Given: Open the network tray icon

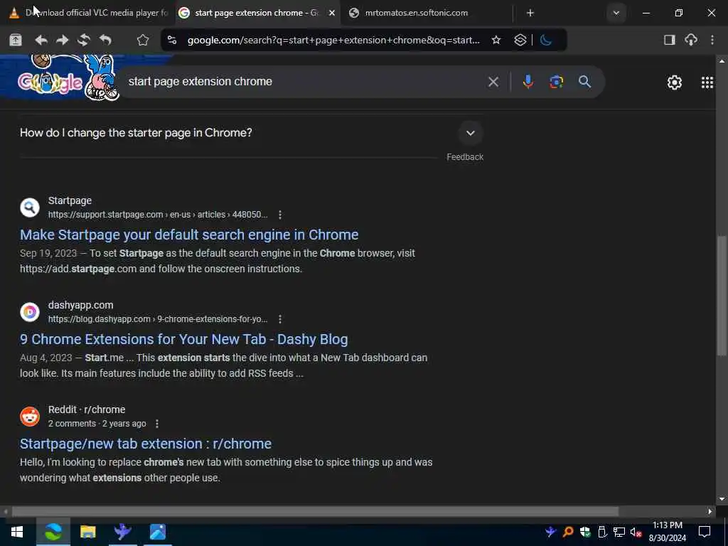Looking at the screenshot, I should (x=619, y=532).
